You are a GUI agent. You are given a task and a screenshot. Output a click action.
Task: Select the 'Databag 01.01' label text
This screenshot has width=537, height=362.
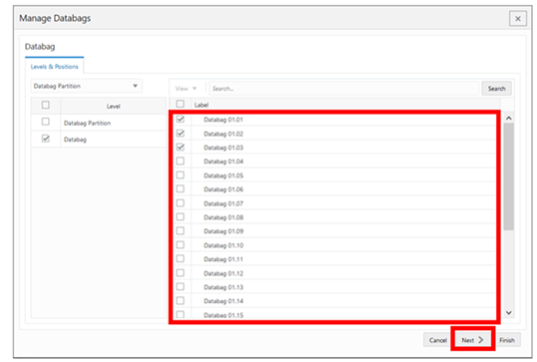pos(224,120)
